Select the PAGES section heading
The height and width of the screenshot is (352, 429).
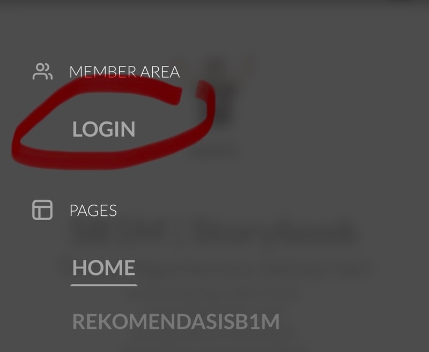point(93,211)
